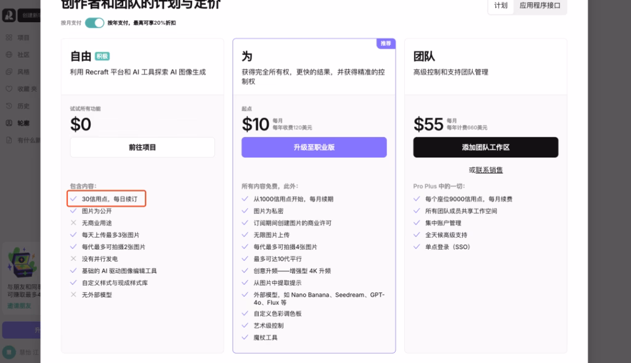Screen dimensions: 631x363
Task: Open the 项目 icon in the sidebar
Action: click(x=9, y=38)
